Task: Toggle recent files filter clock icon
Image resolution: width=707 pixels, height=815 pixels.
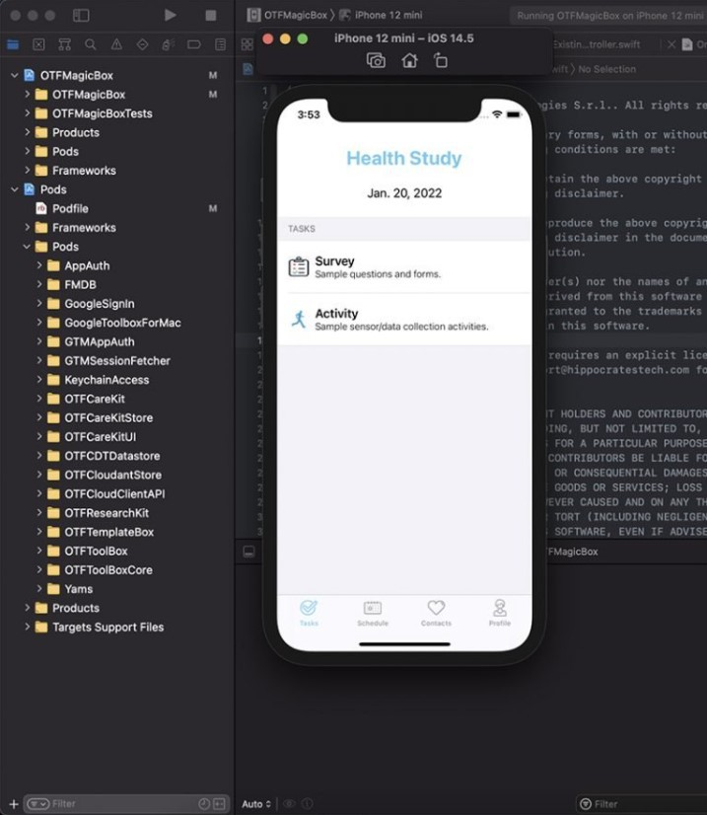Action: pos(204,804)
